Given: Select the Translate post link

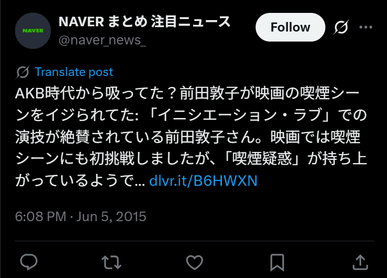Looking at the screenshot, I should 74,72.
